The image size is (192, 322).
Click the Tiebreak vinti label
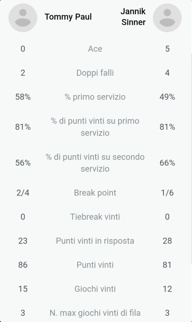pyautogui.click(x=95, y=217)
